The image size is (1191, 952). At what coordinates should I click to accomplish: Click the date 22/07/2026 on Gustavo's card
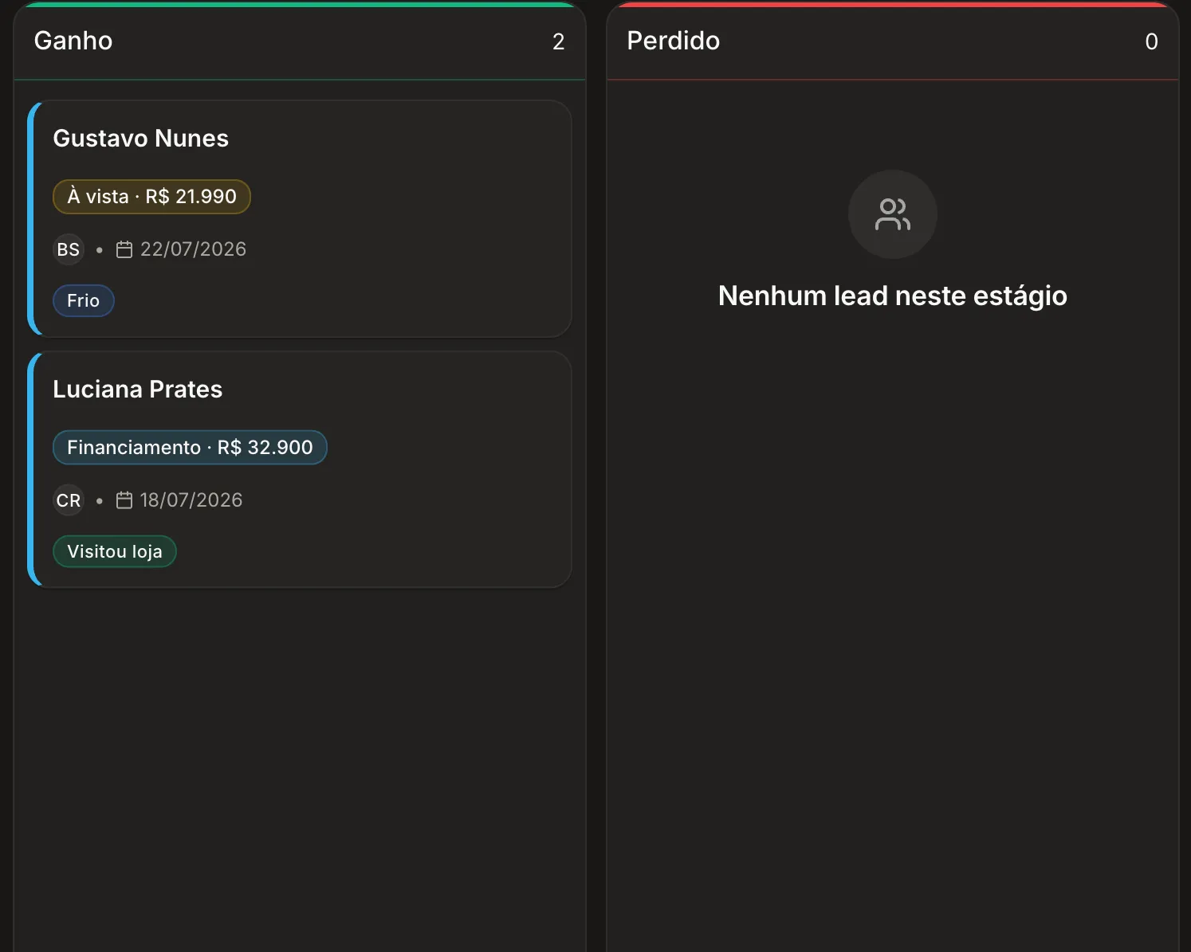(194, 249)
